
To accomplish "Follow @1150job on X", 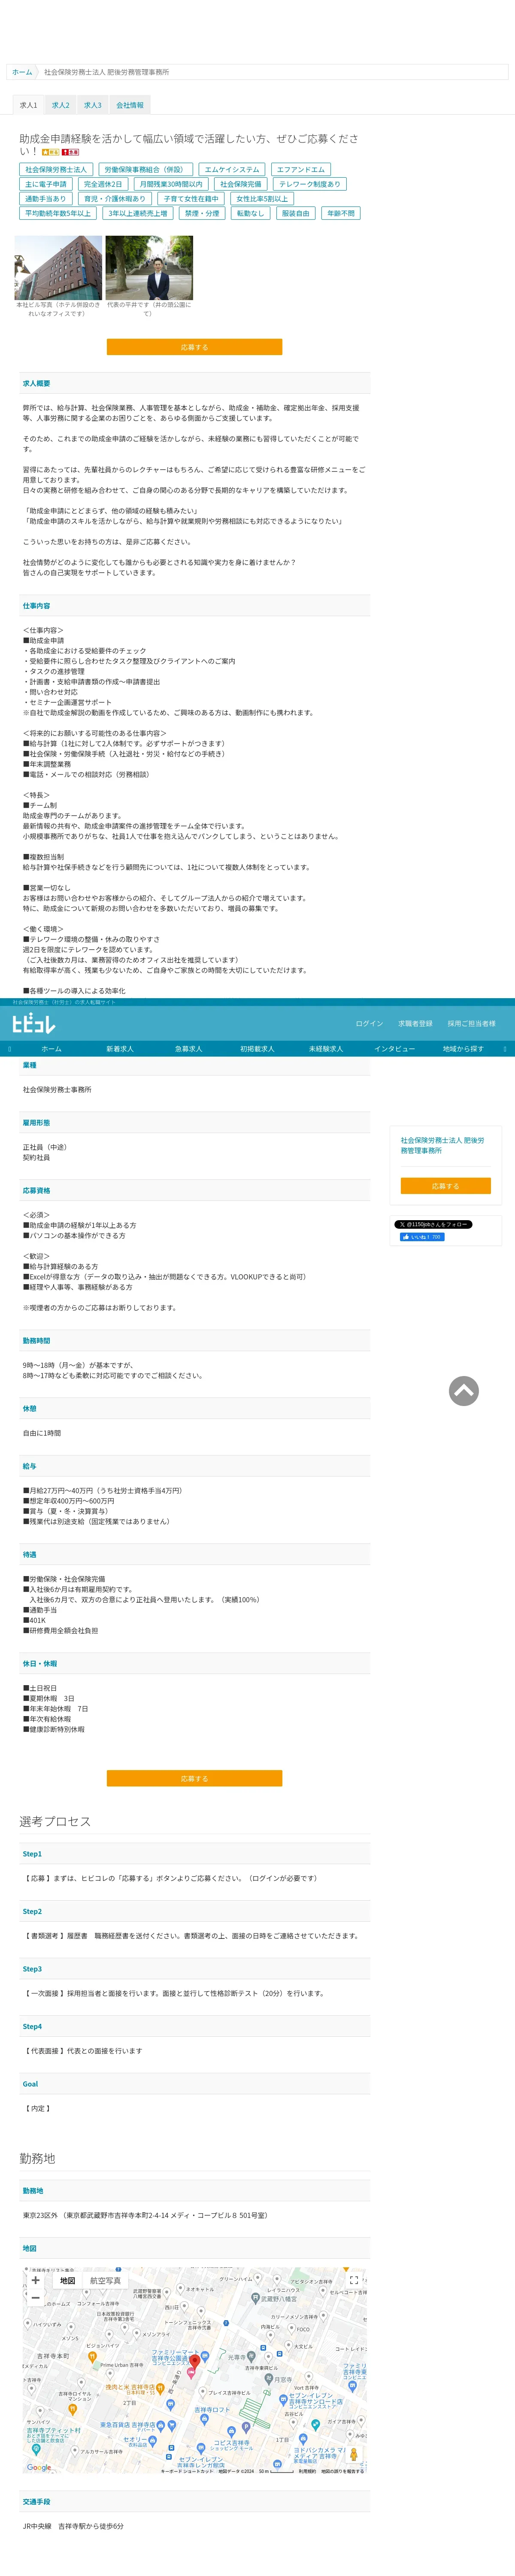I will coord(433,1224).
